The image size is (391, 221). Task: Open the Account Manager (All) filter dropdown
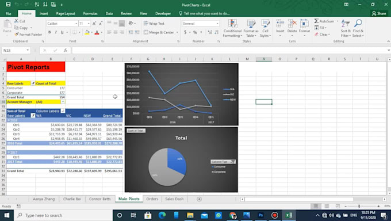point(63,102)
